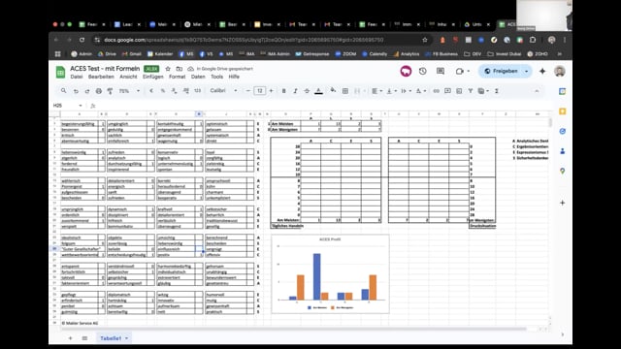Click the borders icon
This screenshot has width=621, height=349.
[x=345, y=91]
